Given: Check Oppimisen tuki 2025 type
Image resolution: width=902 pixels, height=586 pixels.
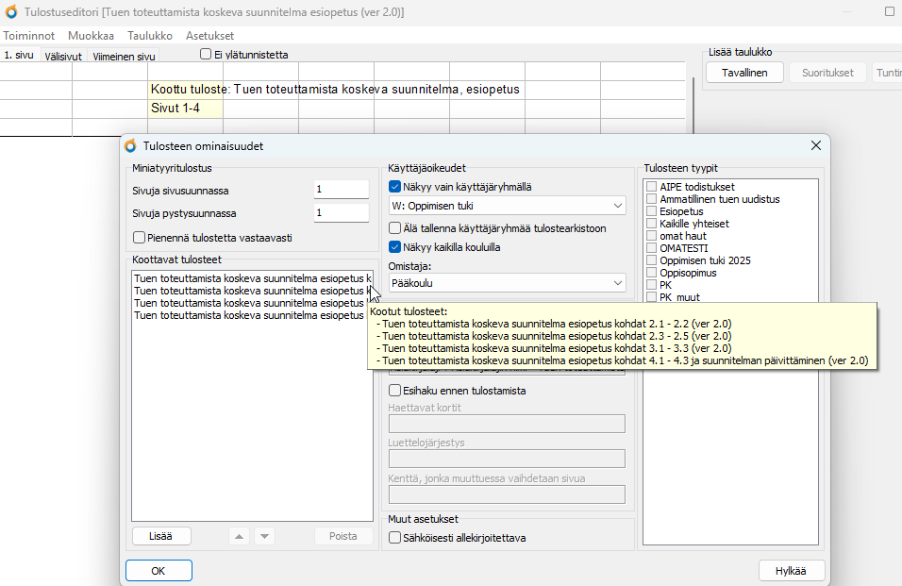Looking at the screenshot, I should pos(651,260).
